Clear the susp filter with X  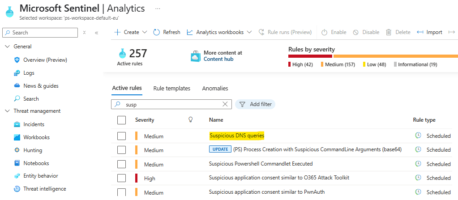click(x=225, y=104)
